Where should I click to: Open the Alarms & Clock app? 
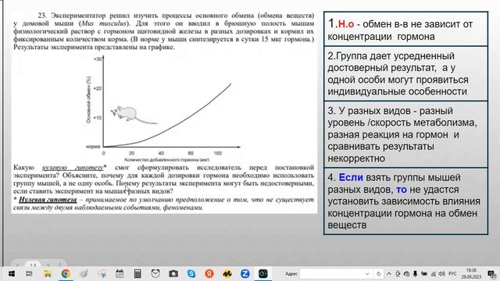tap(155, 274)
